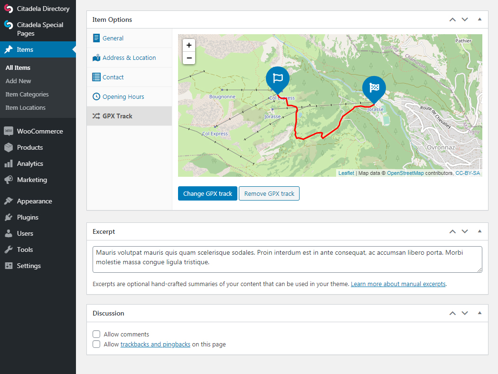Move the Discussion panel down with the arrow
498x374 pixels.
point(465,313)
